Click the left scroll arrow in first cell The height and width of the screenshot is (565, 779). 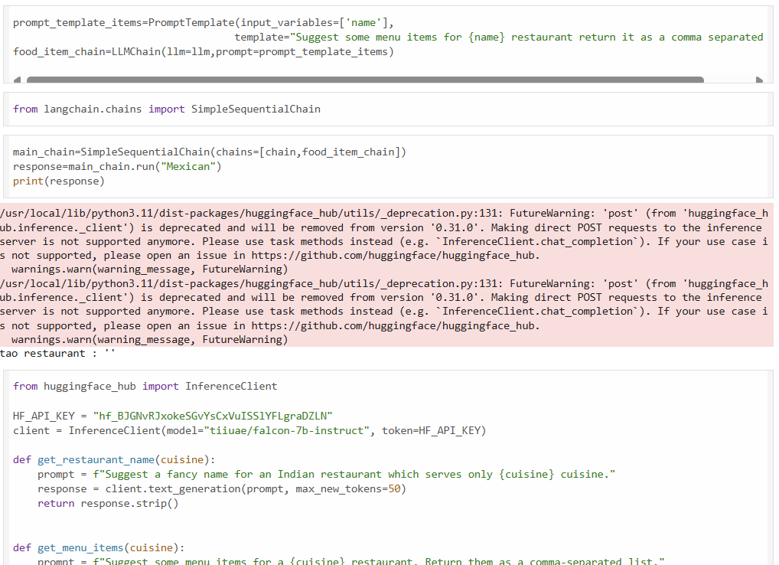[x=18, y=80]
